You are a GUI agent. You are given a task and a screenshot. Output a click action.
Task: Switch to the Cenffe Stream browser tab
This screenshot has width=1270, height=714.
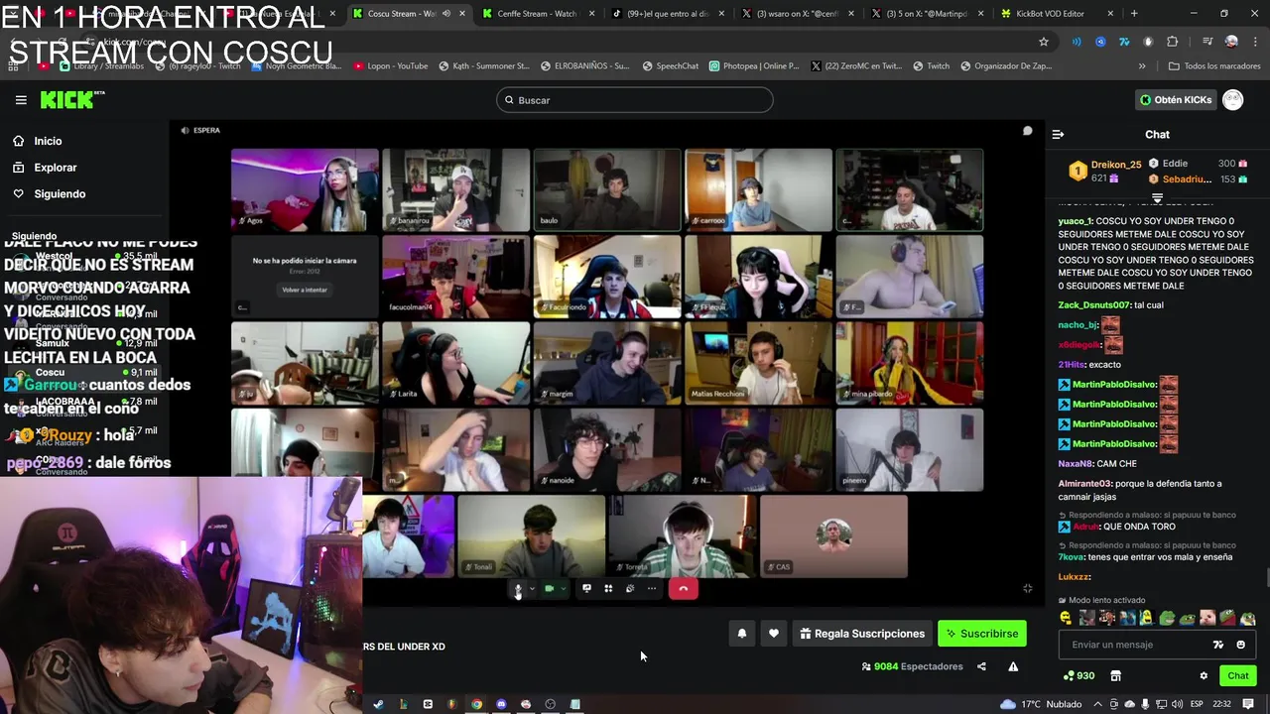(537, 14)
